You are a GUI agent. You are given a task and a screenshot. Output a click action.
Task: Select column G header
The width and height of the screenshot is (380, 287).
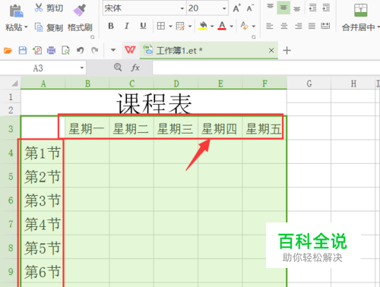coord(309,84)
